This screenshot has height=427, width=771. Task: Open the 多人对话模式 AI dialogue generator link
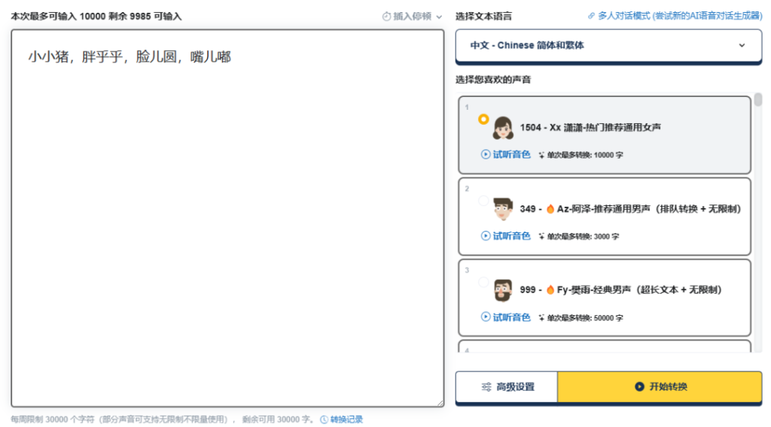tap(680, 16)
